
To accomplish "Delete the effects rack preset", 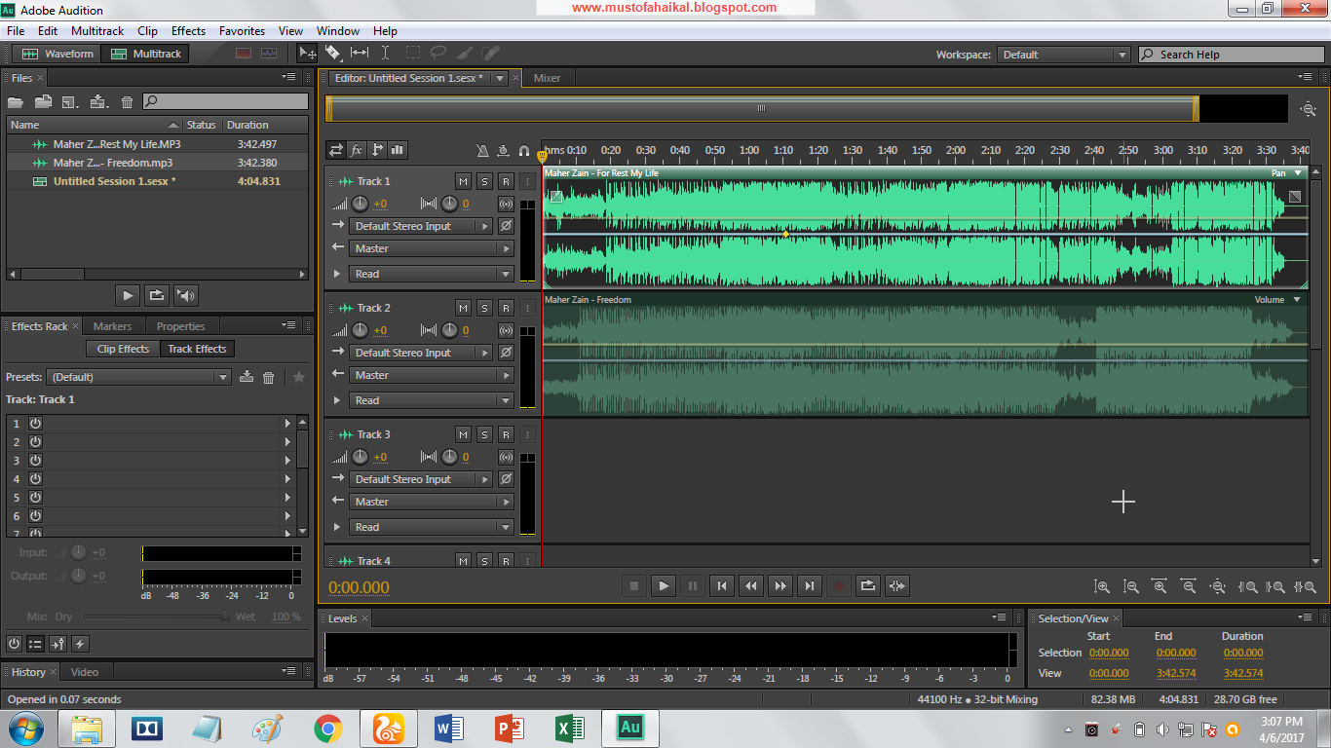I will pyautogui.click(x=269, y=377).
